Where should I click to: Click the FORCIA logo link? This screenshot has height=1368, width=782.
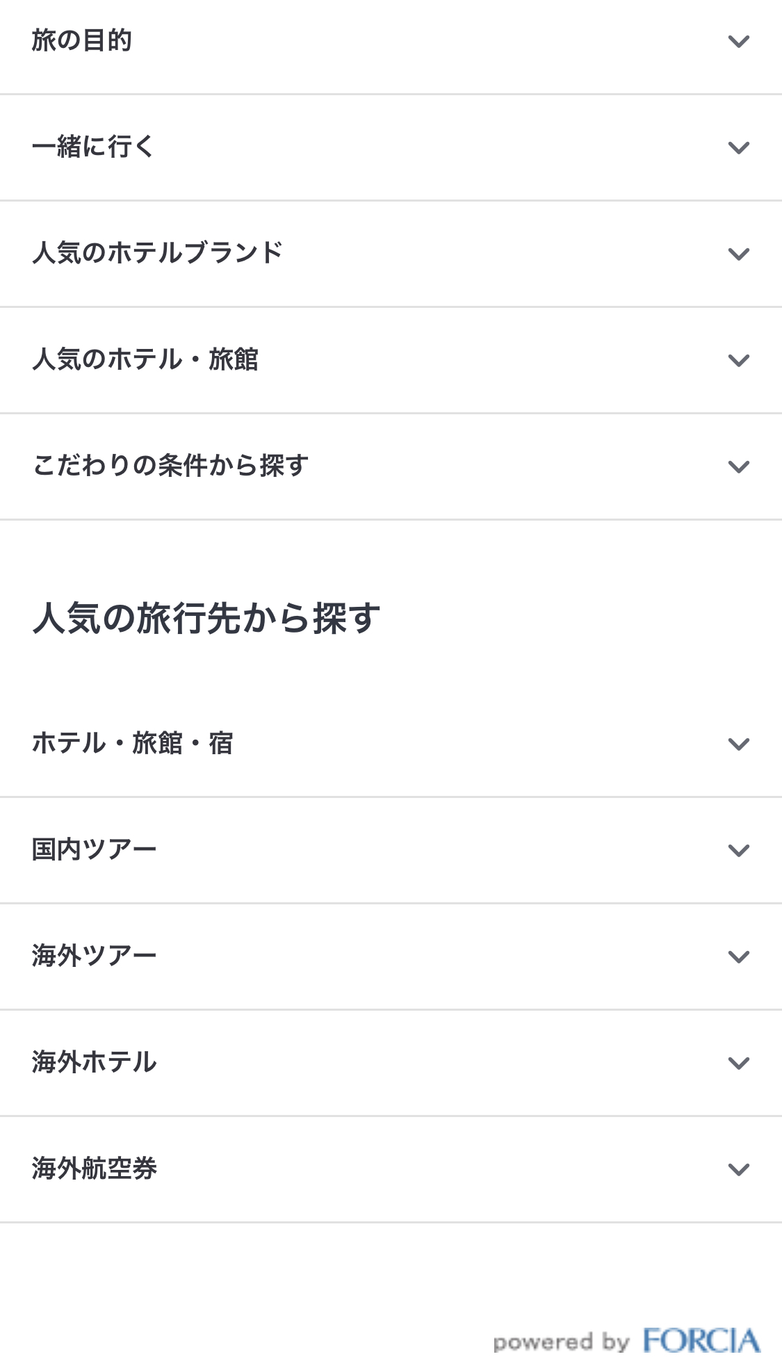[x=701, y=1341]
